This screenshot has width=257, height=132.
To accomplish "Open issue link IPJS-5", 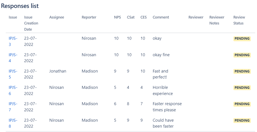I will point(13,74).
